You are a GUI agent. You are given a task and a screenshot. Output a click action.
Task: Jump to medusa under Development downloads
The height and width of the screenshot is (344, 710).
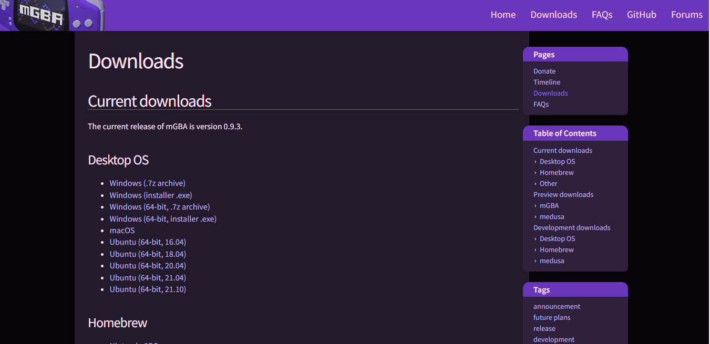point(552,261)
